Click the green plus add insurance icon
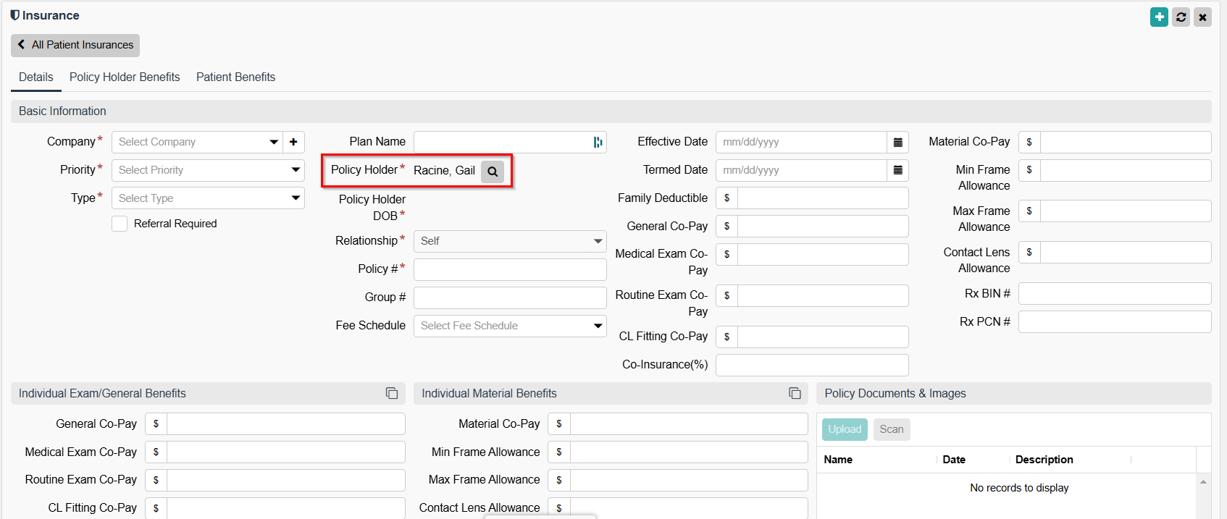Image resolution: width=1227 pixels, height=519 pixels. (1159, 17)
